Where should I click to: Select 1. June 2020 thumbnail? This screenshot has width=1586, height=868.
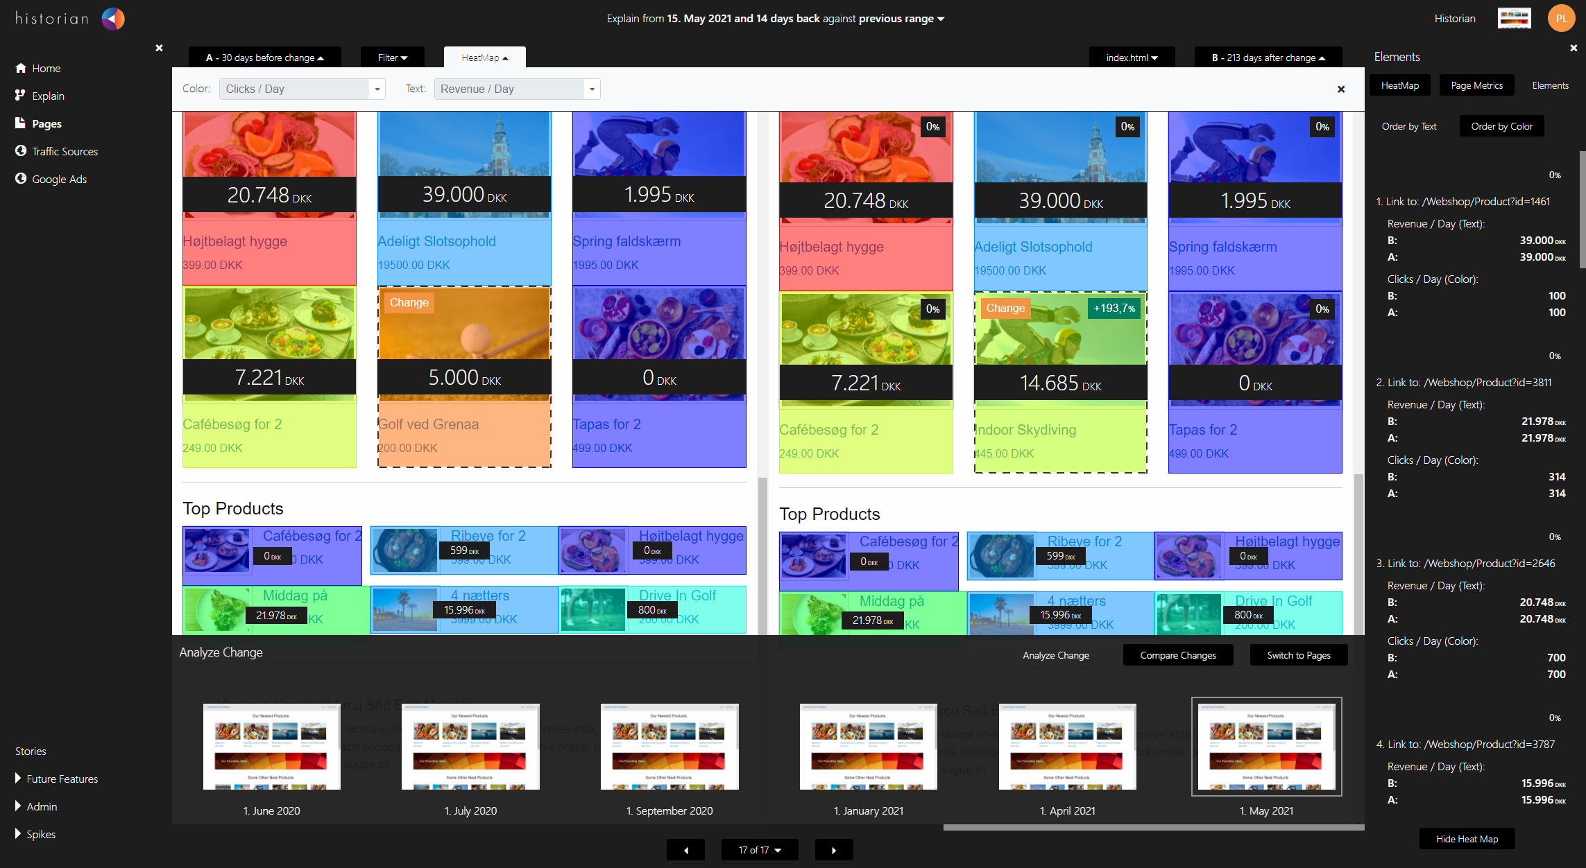coord(272,747)
